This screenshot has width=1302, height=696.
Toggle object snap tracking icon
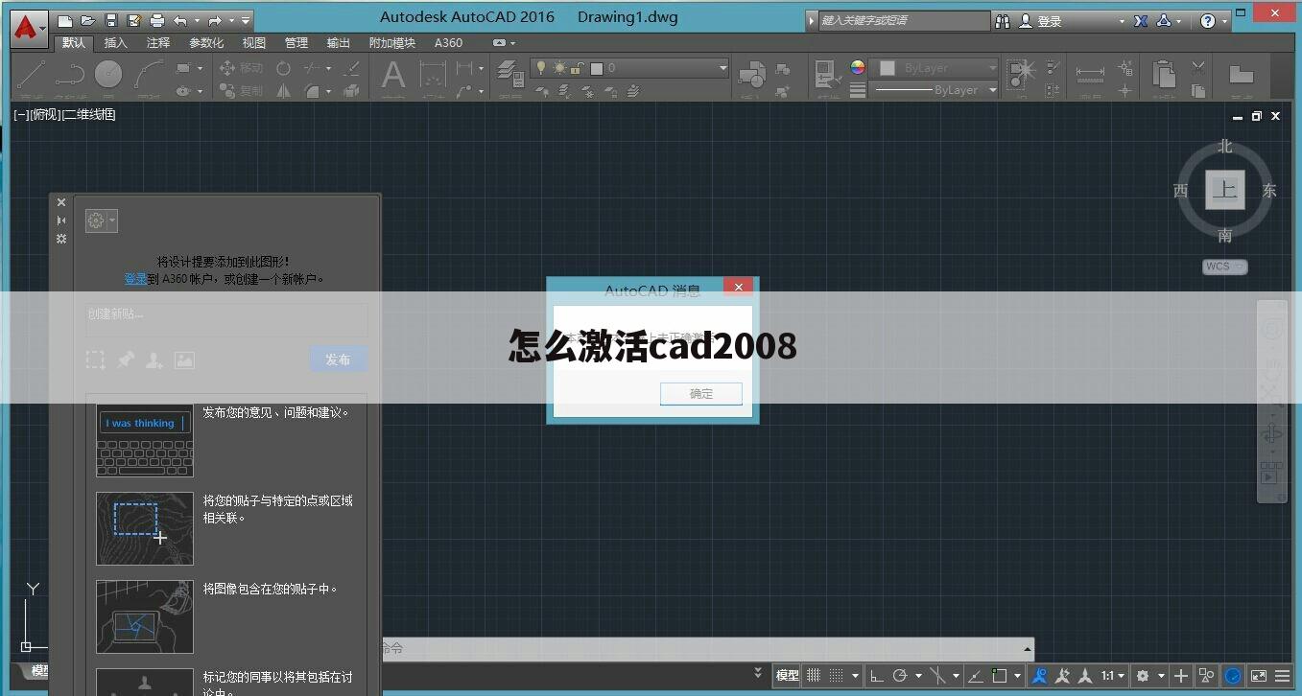(974, 676)
